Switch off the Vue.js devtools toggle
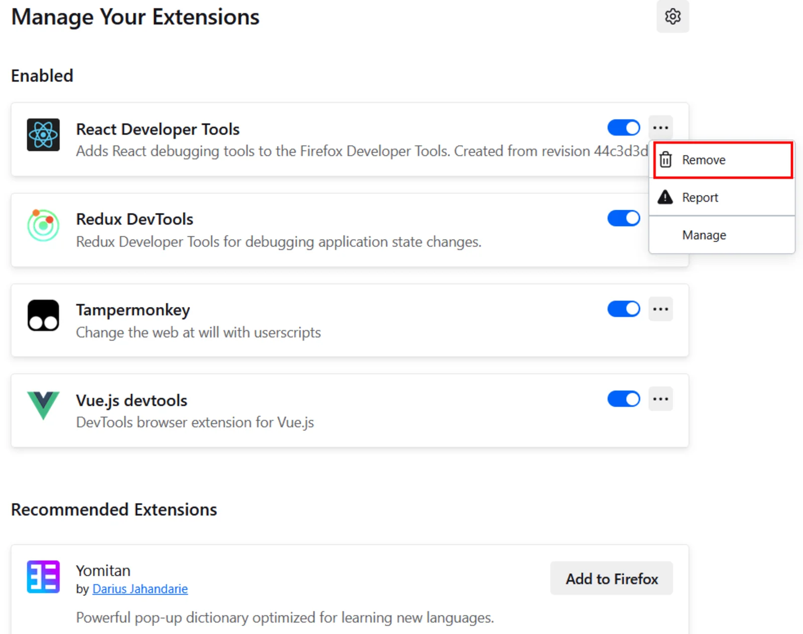Viewport: 803px width, 634px height. (623, 399)
